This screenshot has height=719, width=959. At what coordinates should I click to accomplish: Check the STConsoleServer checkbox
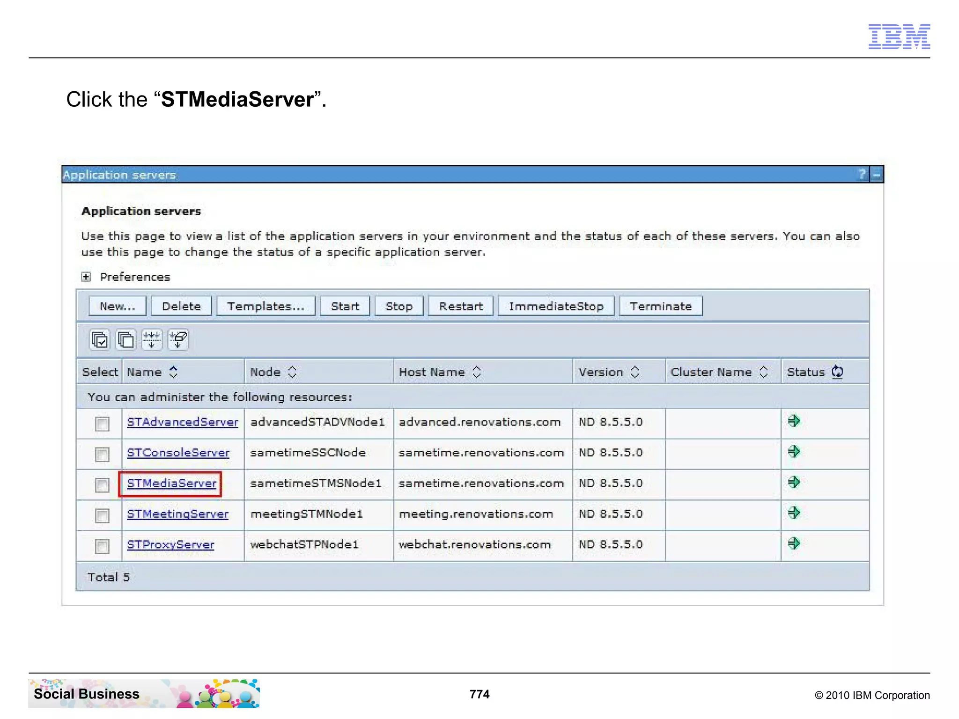(102, 455)
